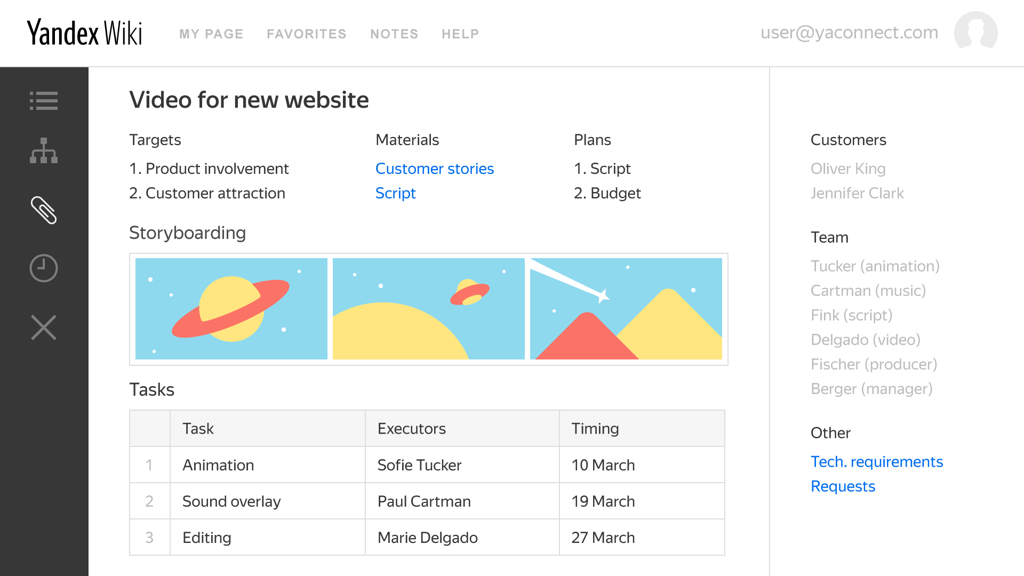1024x576 pixels.
Task: Click the hamburger menu icon
Action: click(44, 101)
